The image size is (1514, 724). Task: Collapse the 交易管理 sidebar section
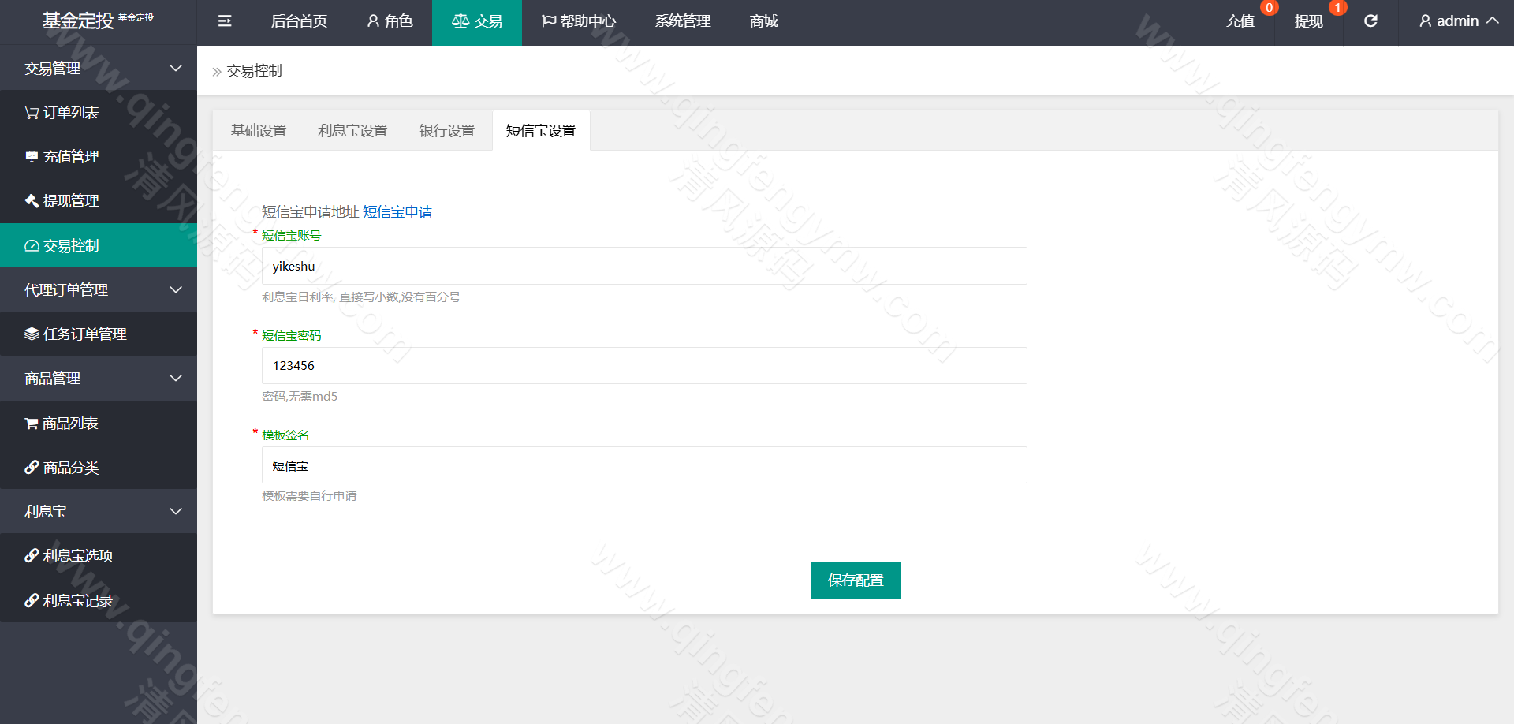[175, 68]
